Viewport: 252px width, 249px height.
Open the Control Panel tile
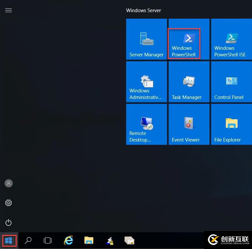coord(231,82)
